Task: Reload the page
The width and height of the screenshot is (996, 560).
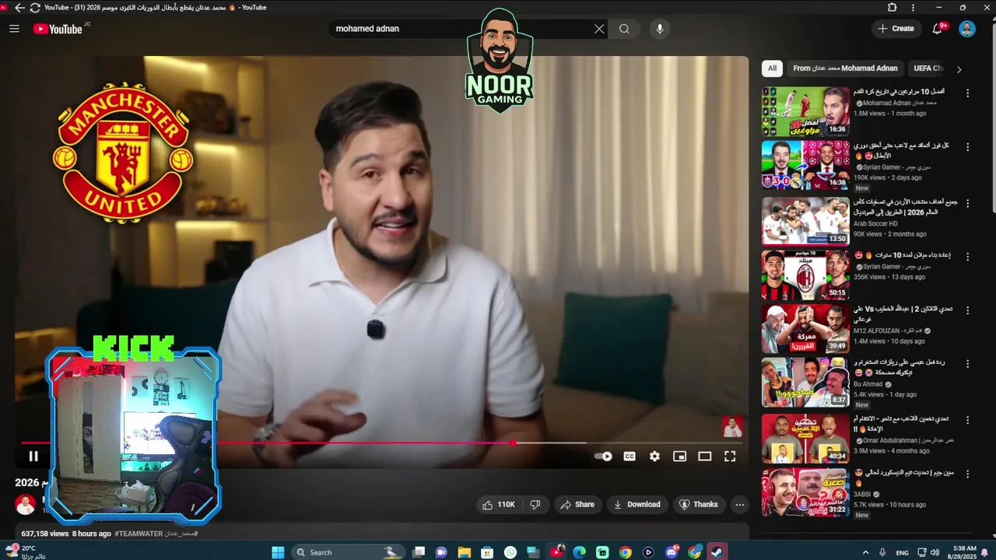Action: point(35,8)
